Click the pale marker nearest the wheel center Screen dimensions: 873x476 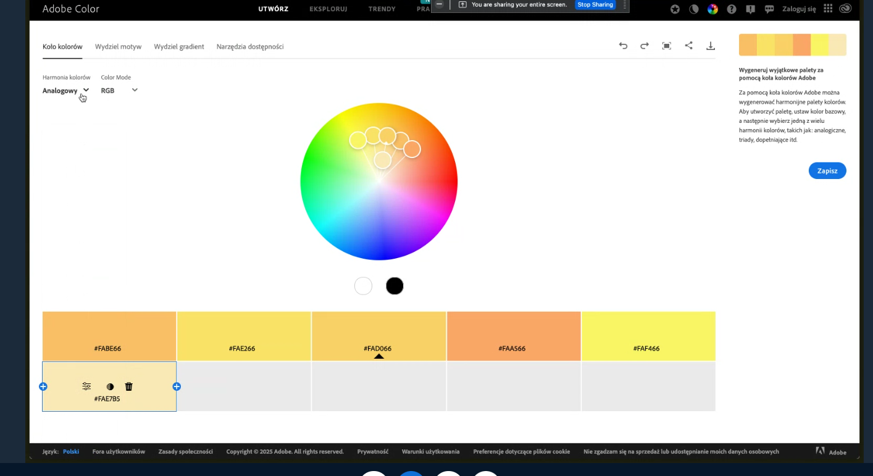(383, 160)
